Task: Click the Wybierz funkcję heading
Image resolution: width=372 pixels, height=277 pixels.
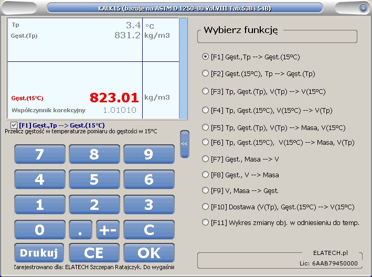Action: [x=240, y=30]
